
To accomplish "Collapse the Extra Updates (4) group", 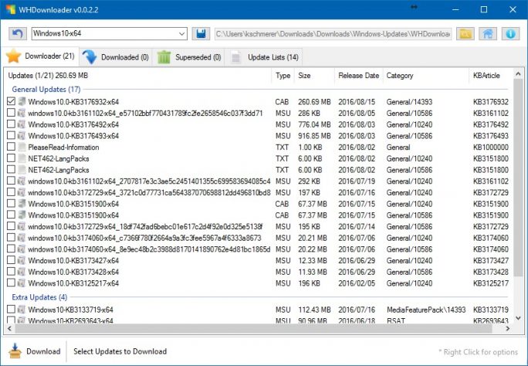I will pyautogui.click(x=39, y=297).
